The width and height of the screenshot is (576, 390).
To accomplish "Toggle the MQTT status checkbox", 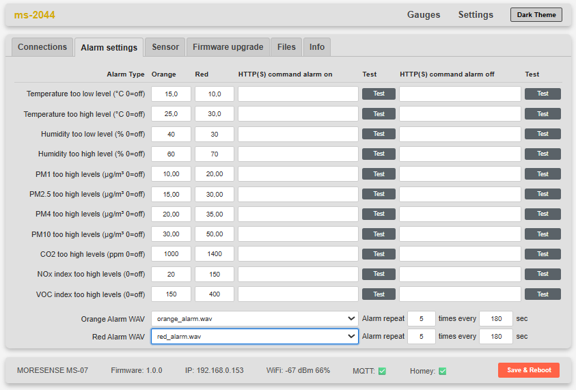I will [382, 371].
